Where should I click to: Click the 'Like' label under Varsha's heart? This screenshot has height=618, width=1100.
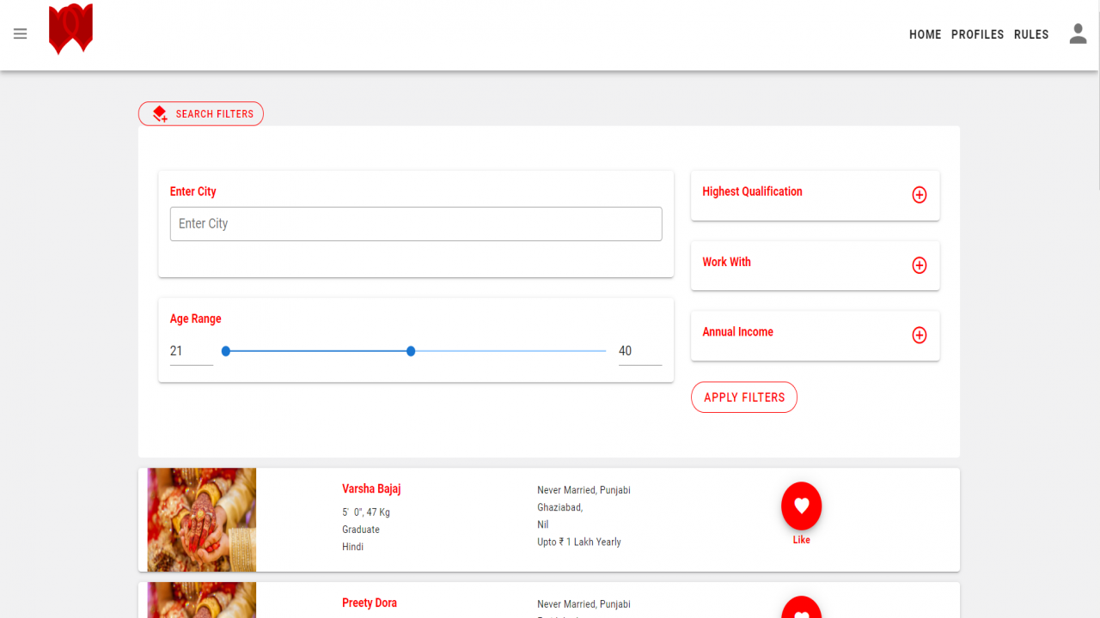click(801, 540)
